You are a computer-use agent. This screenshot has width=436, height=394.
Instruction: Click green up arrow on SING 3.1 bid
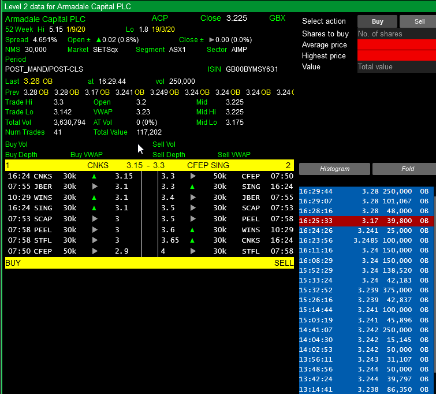[94, 208]
